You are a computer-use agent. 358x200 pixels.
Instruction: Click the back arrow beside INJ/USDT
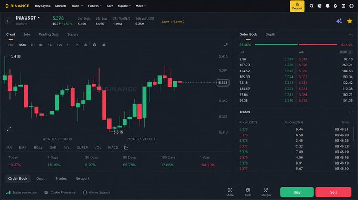(x=8, y=21)
